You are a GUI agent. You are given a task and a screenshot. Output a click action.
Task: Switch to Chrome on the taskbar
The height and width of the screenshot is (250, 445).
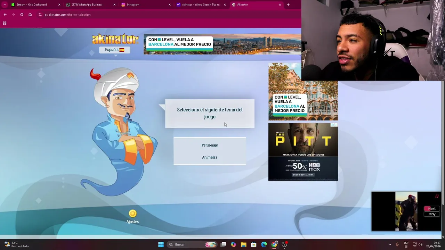click(x=274, y=244)
